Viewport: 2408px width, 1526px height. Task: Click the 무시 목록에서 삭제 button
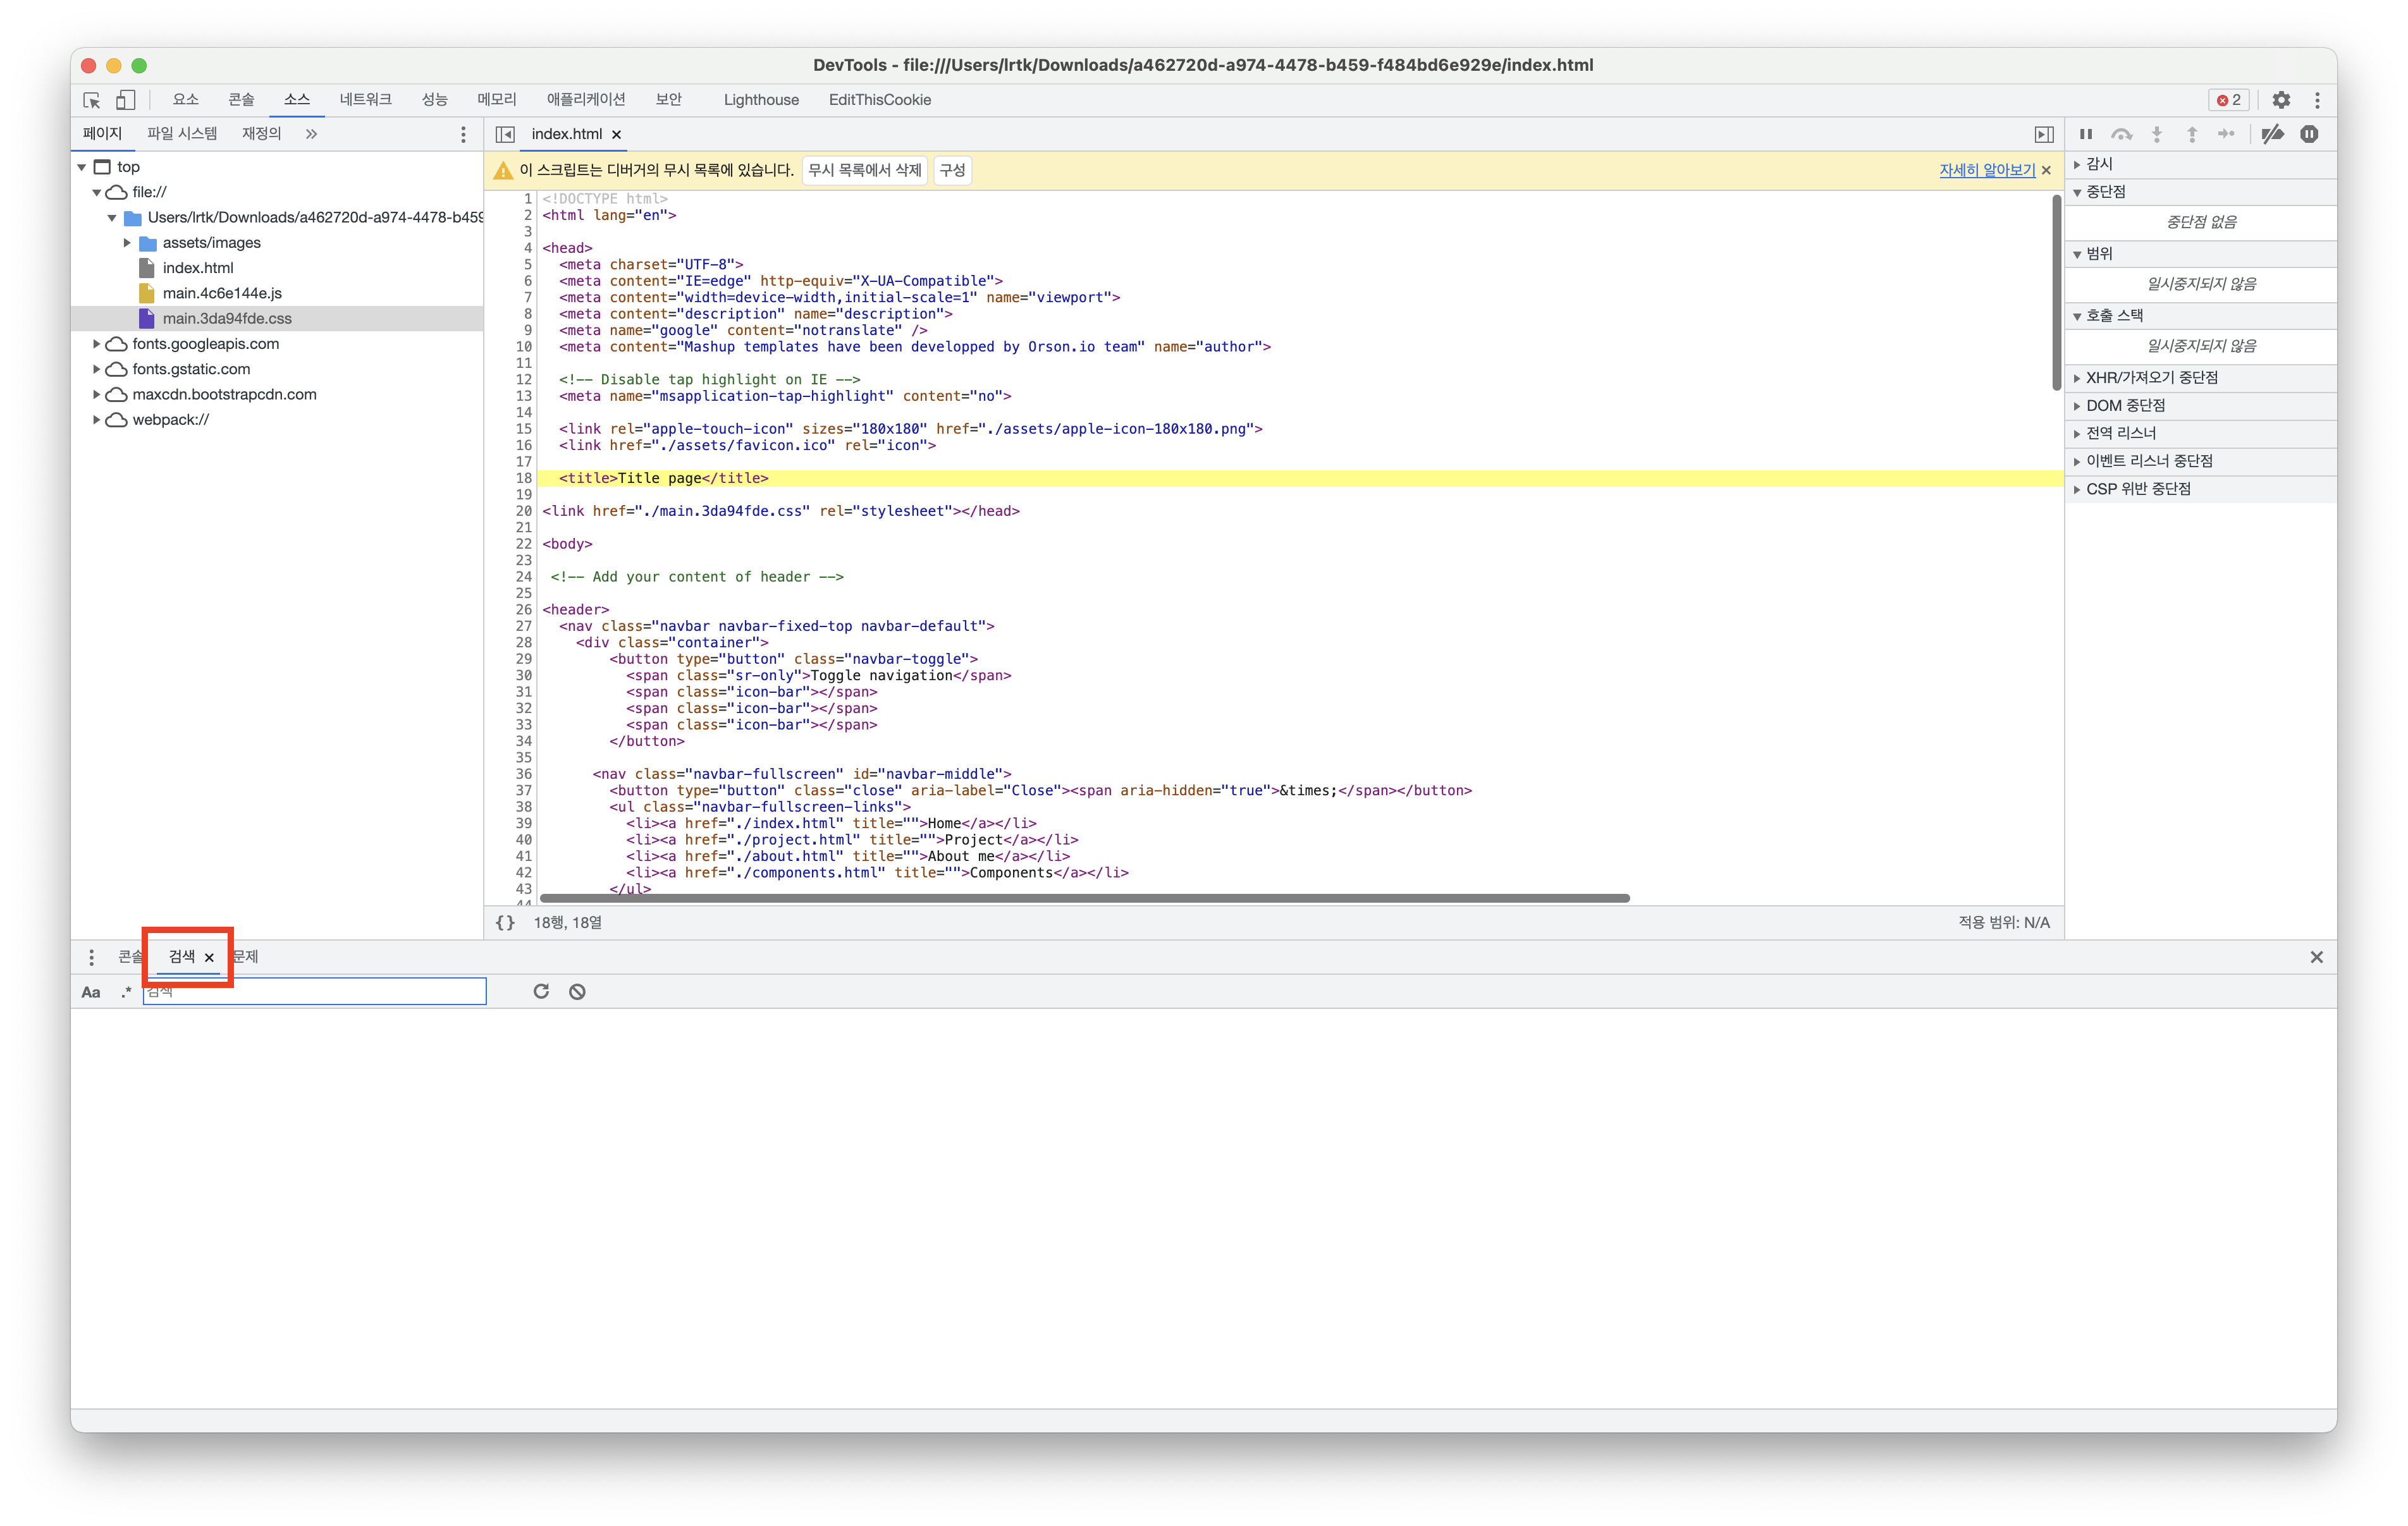coord(864,170)
